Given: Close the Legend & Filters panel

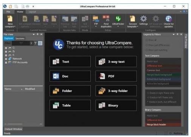Looking at the screenshot, I should point(181,34).
